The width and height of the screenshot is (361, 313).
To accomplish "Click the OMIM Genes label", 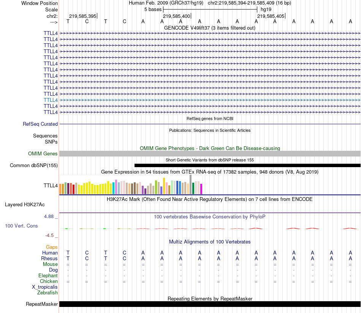I will [x=43, y=153].
